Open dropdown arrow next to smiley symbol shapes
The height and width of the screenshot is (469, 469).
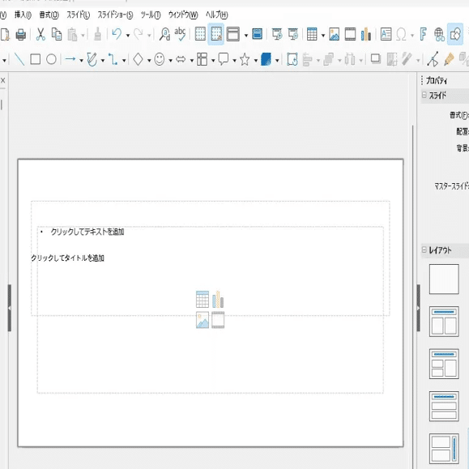(170, 61)
